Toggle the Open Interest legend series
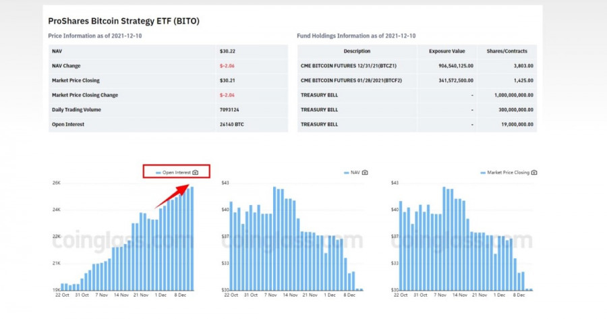The width and height of the screenshot is (607, 319). click(173, 173)
